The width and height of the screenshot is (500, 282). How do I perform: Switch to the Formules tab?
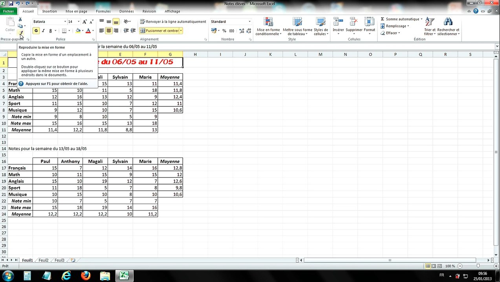pyautogui.click(x=103, y=11)
